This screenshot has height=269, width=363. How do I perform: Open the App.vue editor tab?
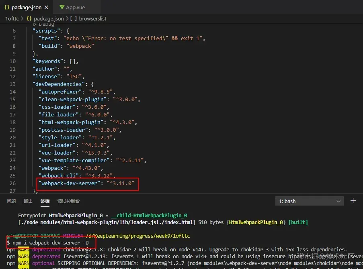click(77, 7)
